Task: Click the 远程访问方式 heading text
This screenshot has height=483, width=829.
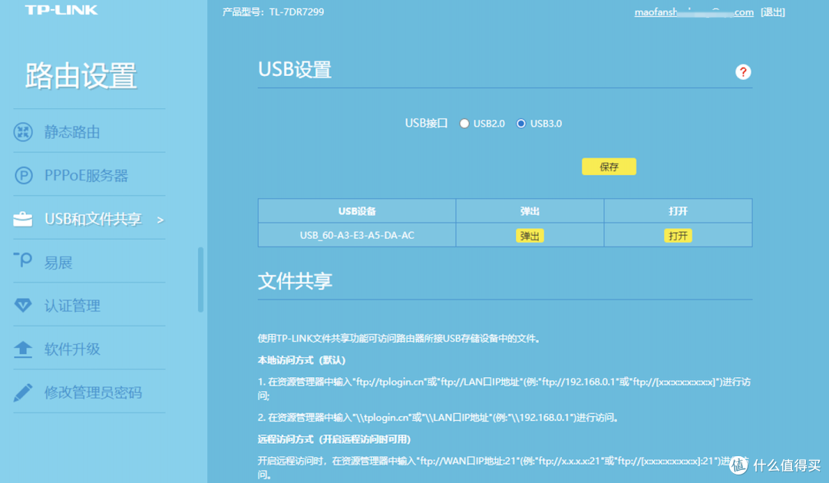Action: point(334,439)
